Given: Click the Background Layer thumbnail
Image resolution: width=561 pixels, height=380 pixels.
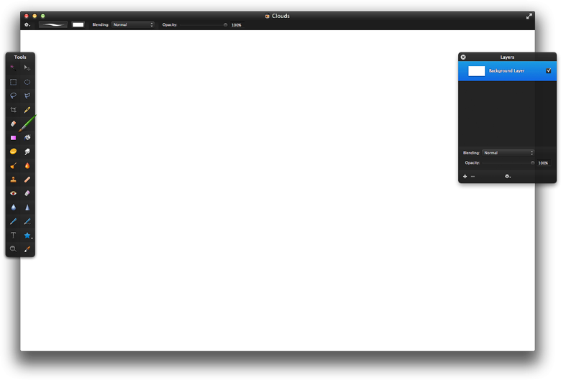Looking at the screenshot, I should [477, 71].
